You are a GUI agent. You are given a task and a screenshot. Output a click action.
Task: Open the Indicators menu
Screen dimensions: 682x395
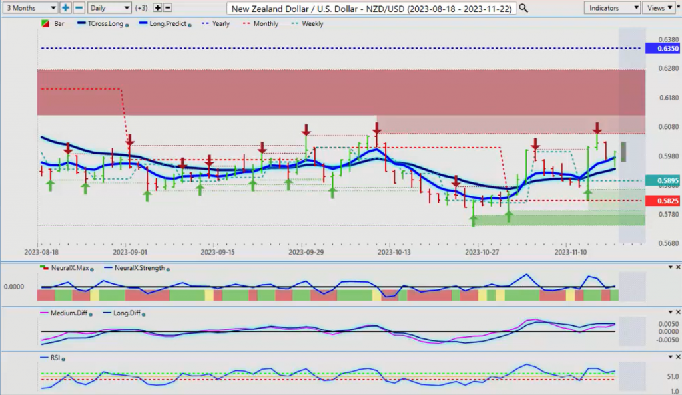613,8
